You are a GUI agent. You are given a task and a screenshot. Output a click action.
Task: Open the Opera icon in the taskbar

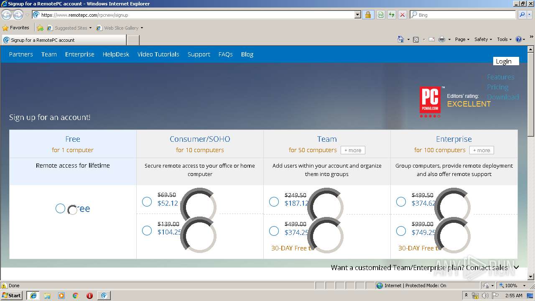(x=89, y=296)
